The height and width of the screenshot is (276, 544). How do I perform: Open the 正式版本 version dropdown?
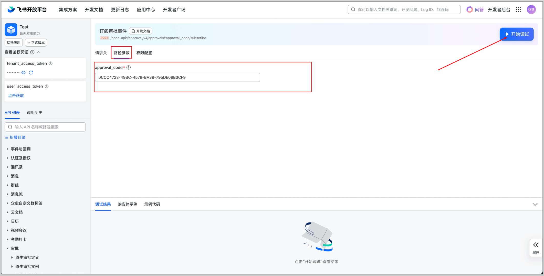click(36, 43)
